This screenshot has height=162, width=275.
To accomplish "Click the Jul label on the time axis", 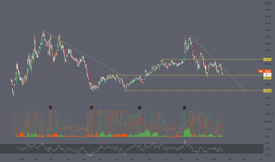I will pyautogui.click(x=117, y=159).
